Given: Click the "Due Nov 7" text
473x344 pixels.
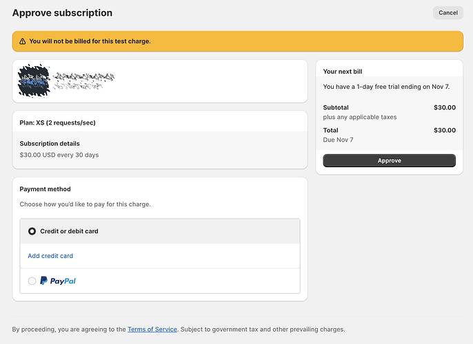Looking at the screenshot, I should click(x=338, y=140).
